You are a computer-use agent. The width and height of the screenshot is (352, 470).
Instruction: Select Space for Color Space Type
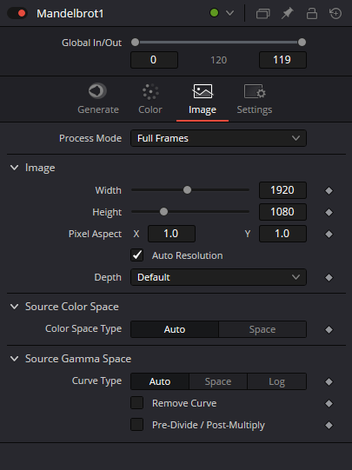pyautogui.click(x=262, y=329)
